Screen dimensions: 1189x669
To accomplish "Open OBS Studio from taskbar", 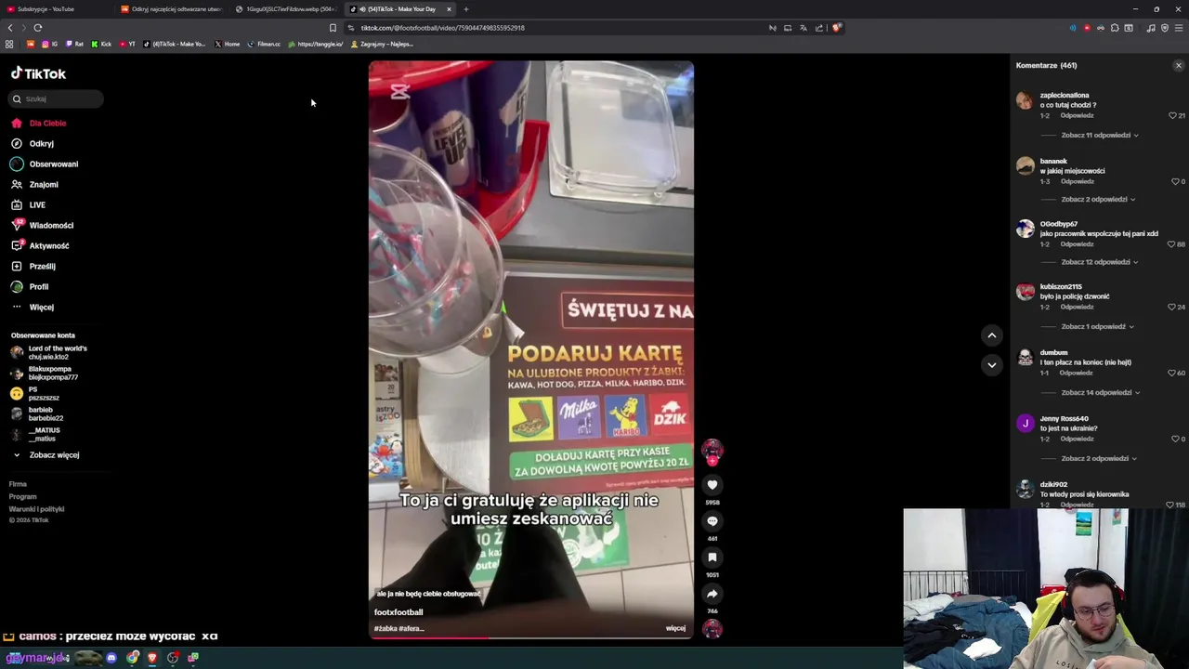I will 173,658.
